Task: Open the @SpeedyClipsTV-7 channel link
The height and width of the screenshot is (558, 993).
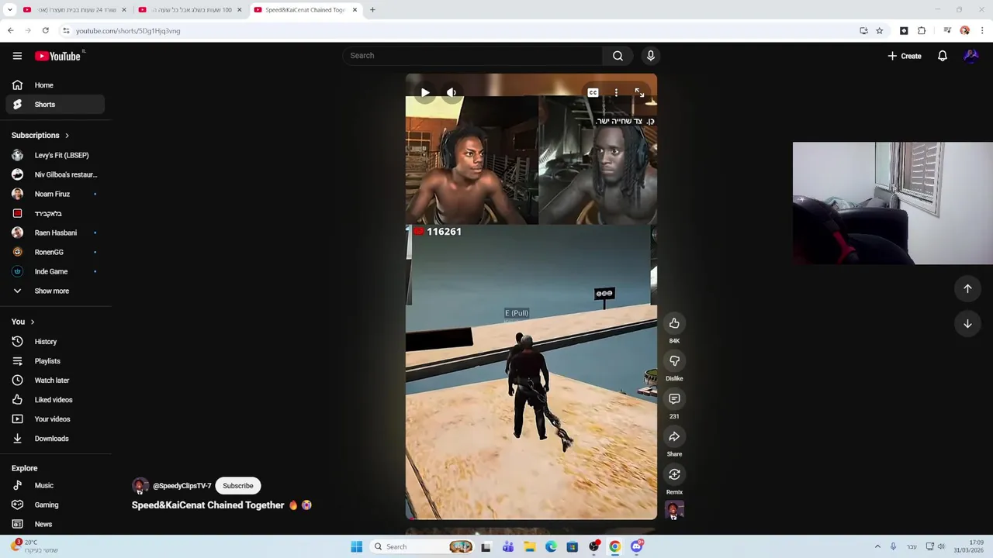Action: coord(182,486)
